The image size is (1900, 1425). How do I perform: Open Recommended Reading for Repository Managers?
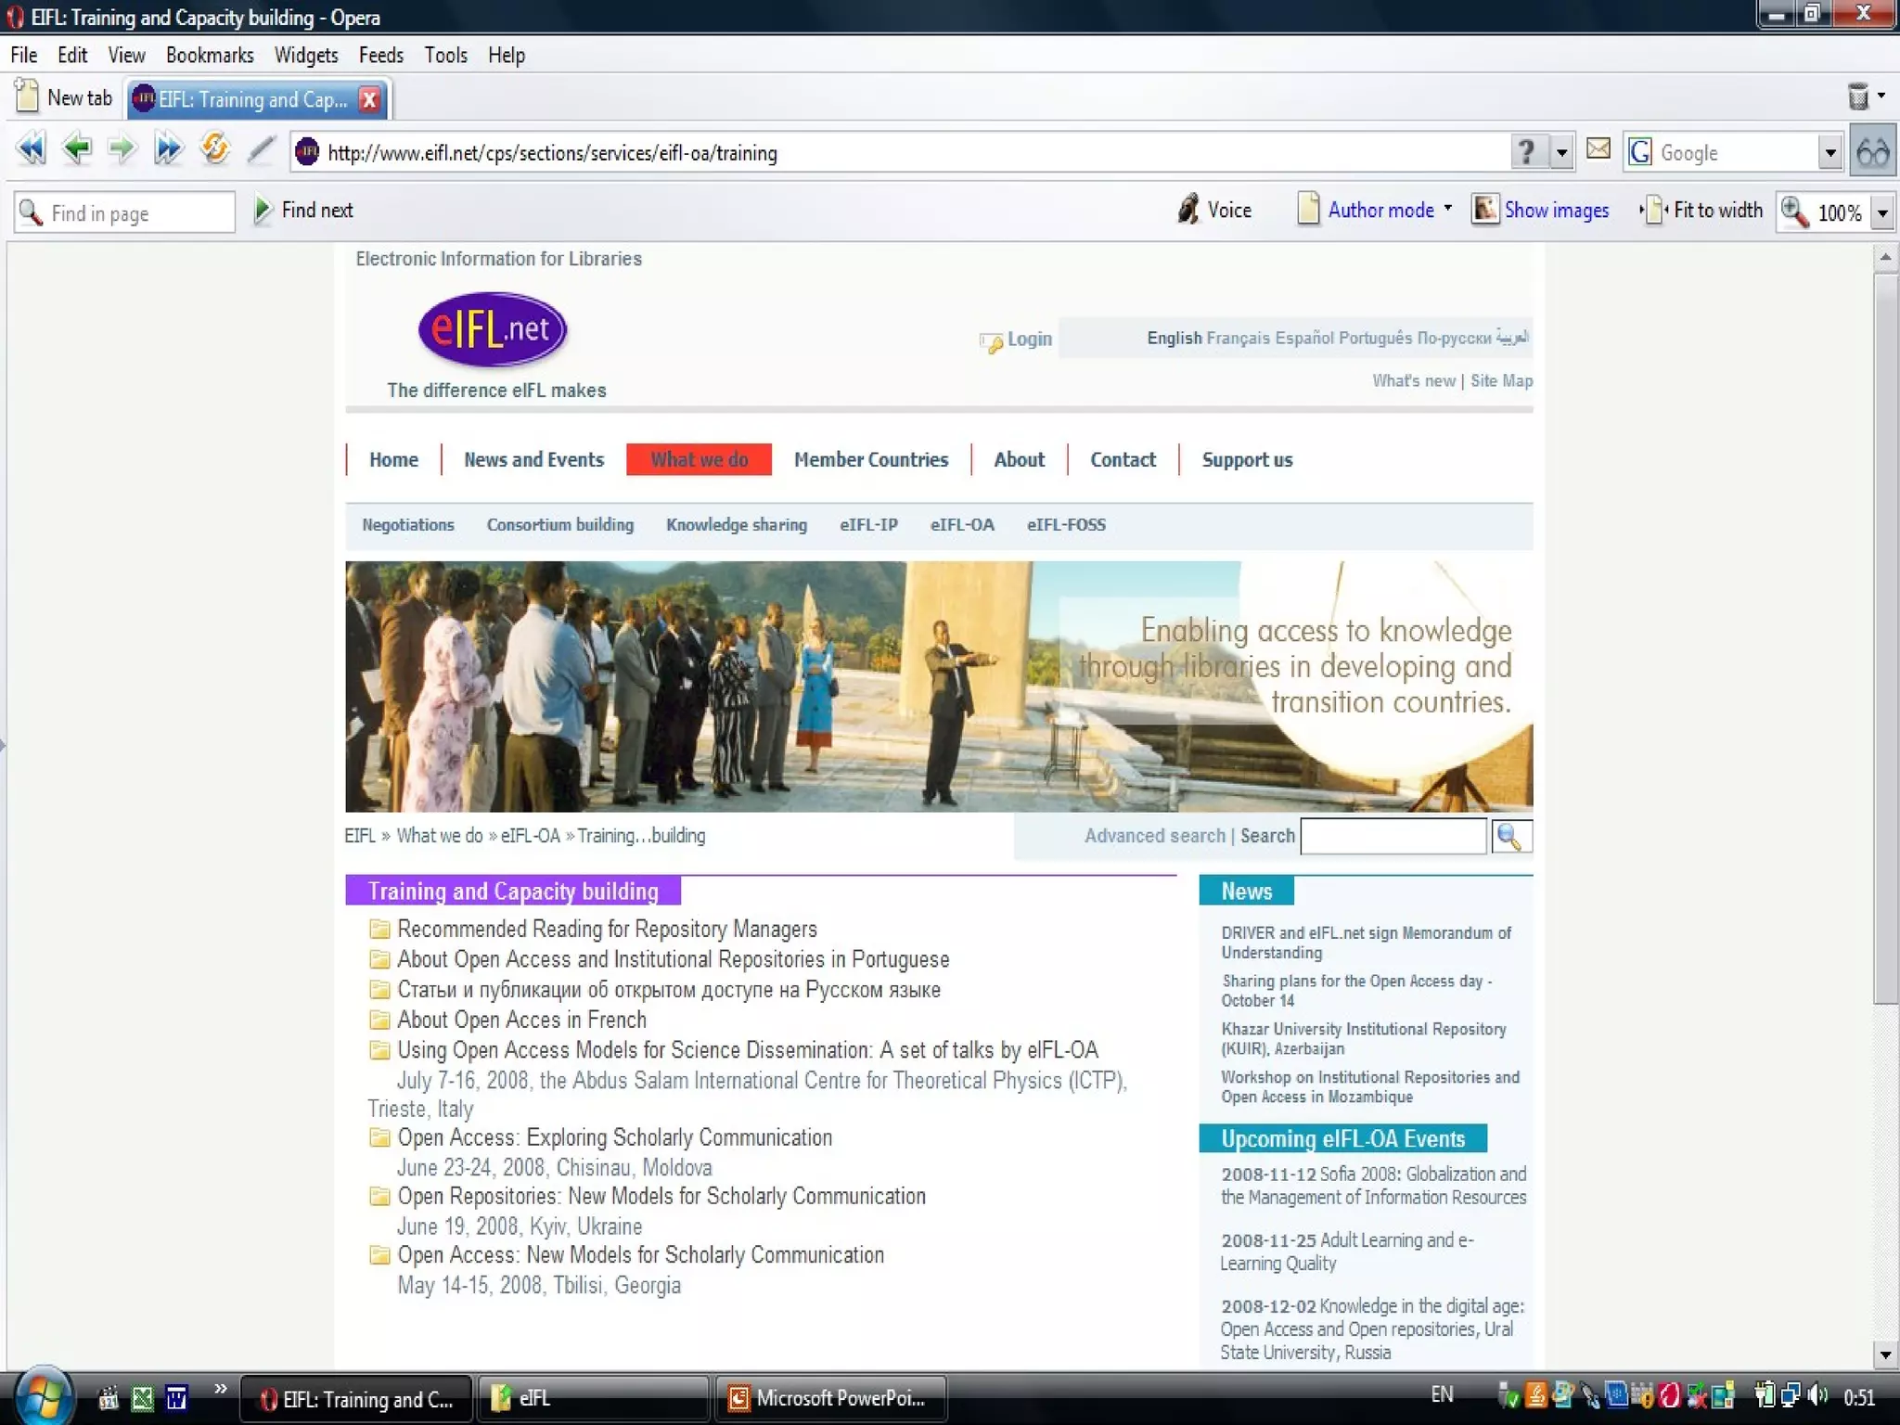[x=607, y=930]
